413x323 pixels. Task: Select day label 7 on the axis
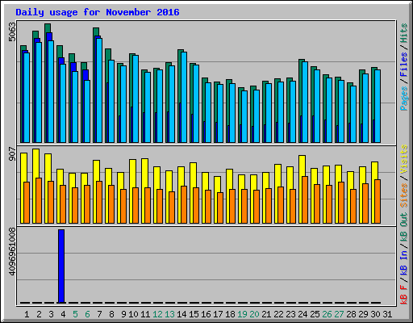click(99, 314)
